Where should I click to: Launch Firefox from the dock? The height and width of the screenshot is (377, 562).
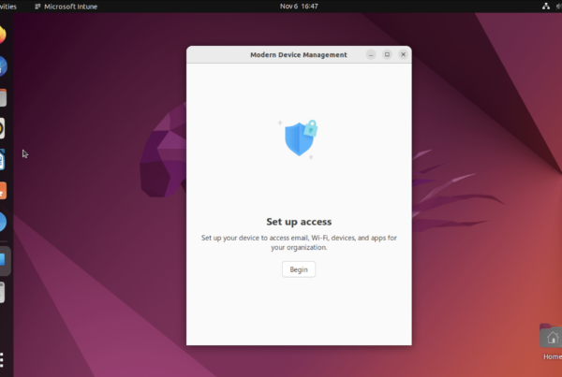pyautogui.click(x=2, y=35)
